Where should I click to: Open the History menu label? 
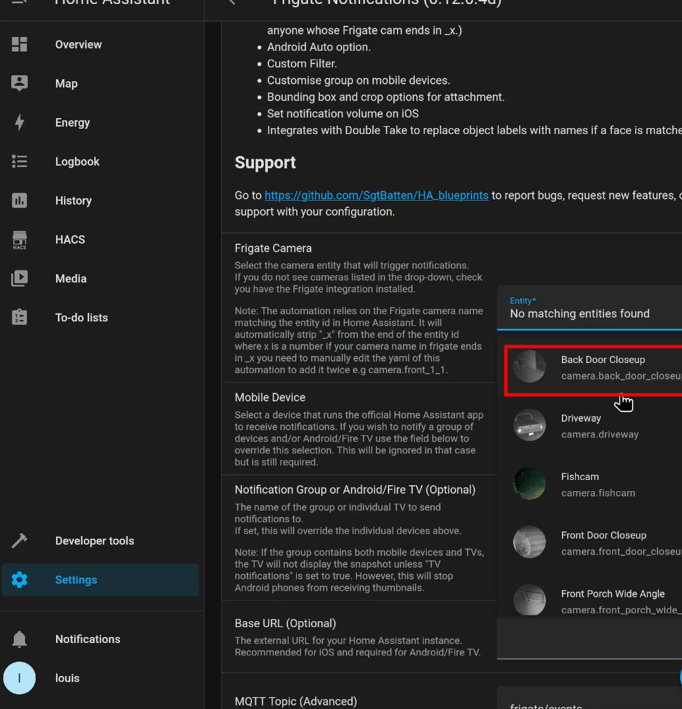pyautogui.click(x=74, y=200)
